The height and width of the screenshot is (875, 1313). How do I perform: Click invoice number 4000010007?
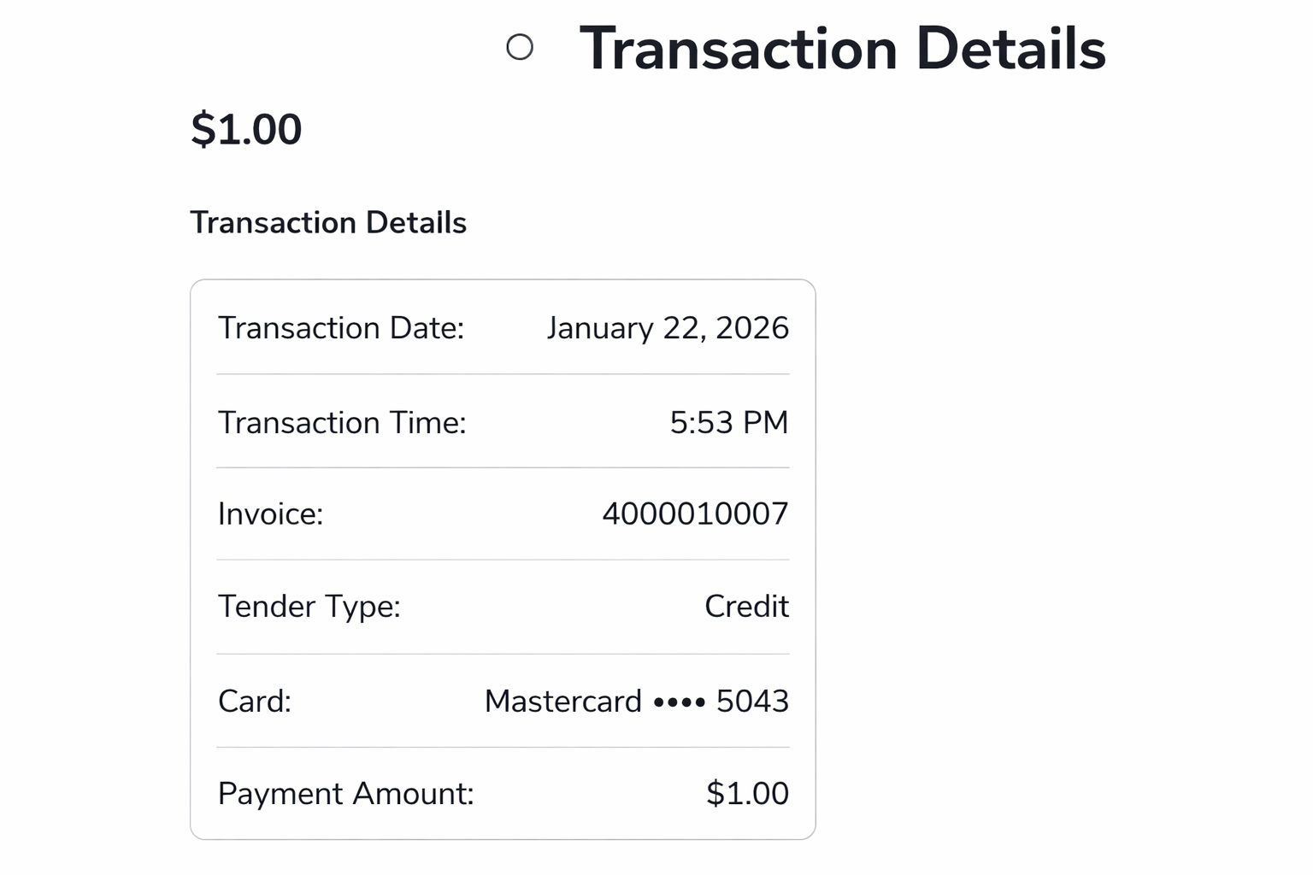(x=695, y=514)
